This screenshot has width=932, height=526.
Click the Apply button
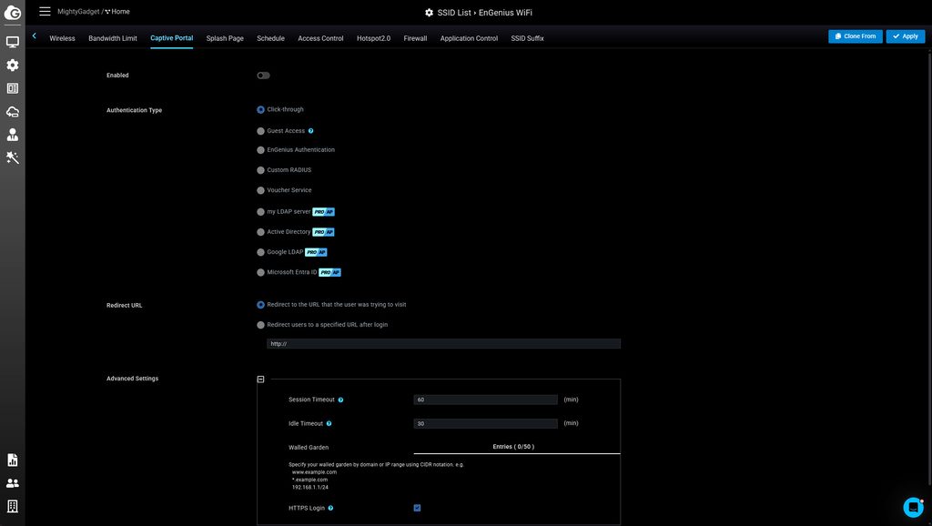pos(906,36)
